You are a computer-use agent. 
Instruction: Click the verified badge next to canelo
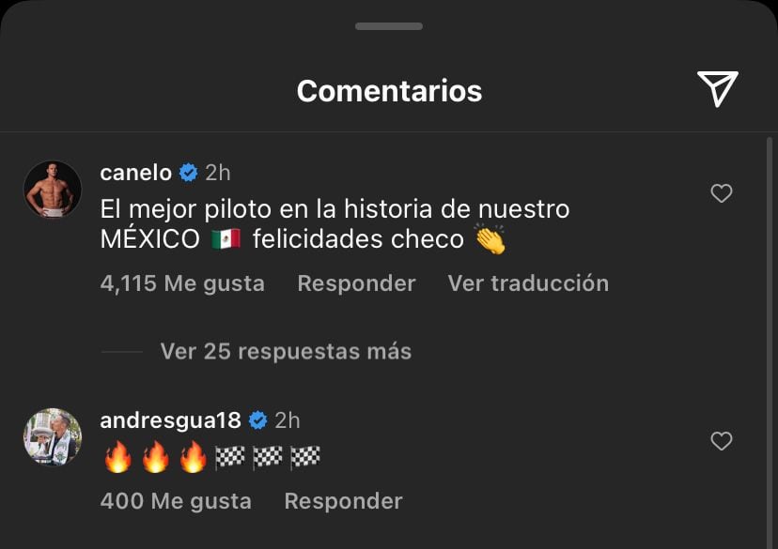(x=189, y=172)
